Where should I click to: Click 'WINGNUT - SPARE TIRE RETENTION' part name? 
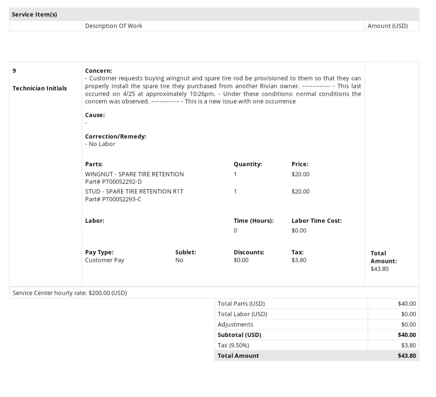pyautogui.click(x=134, y=174)
